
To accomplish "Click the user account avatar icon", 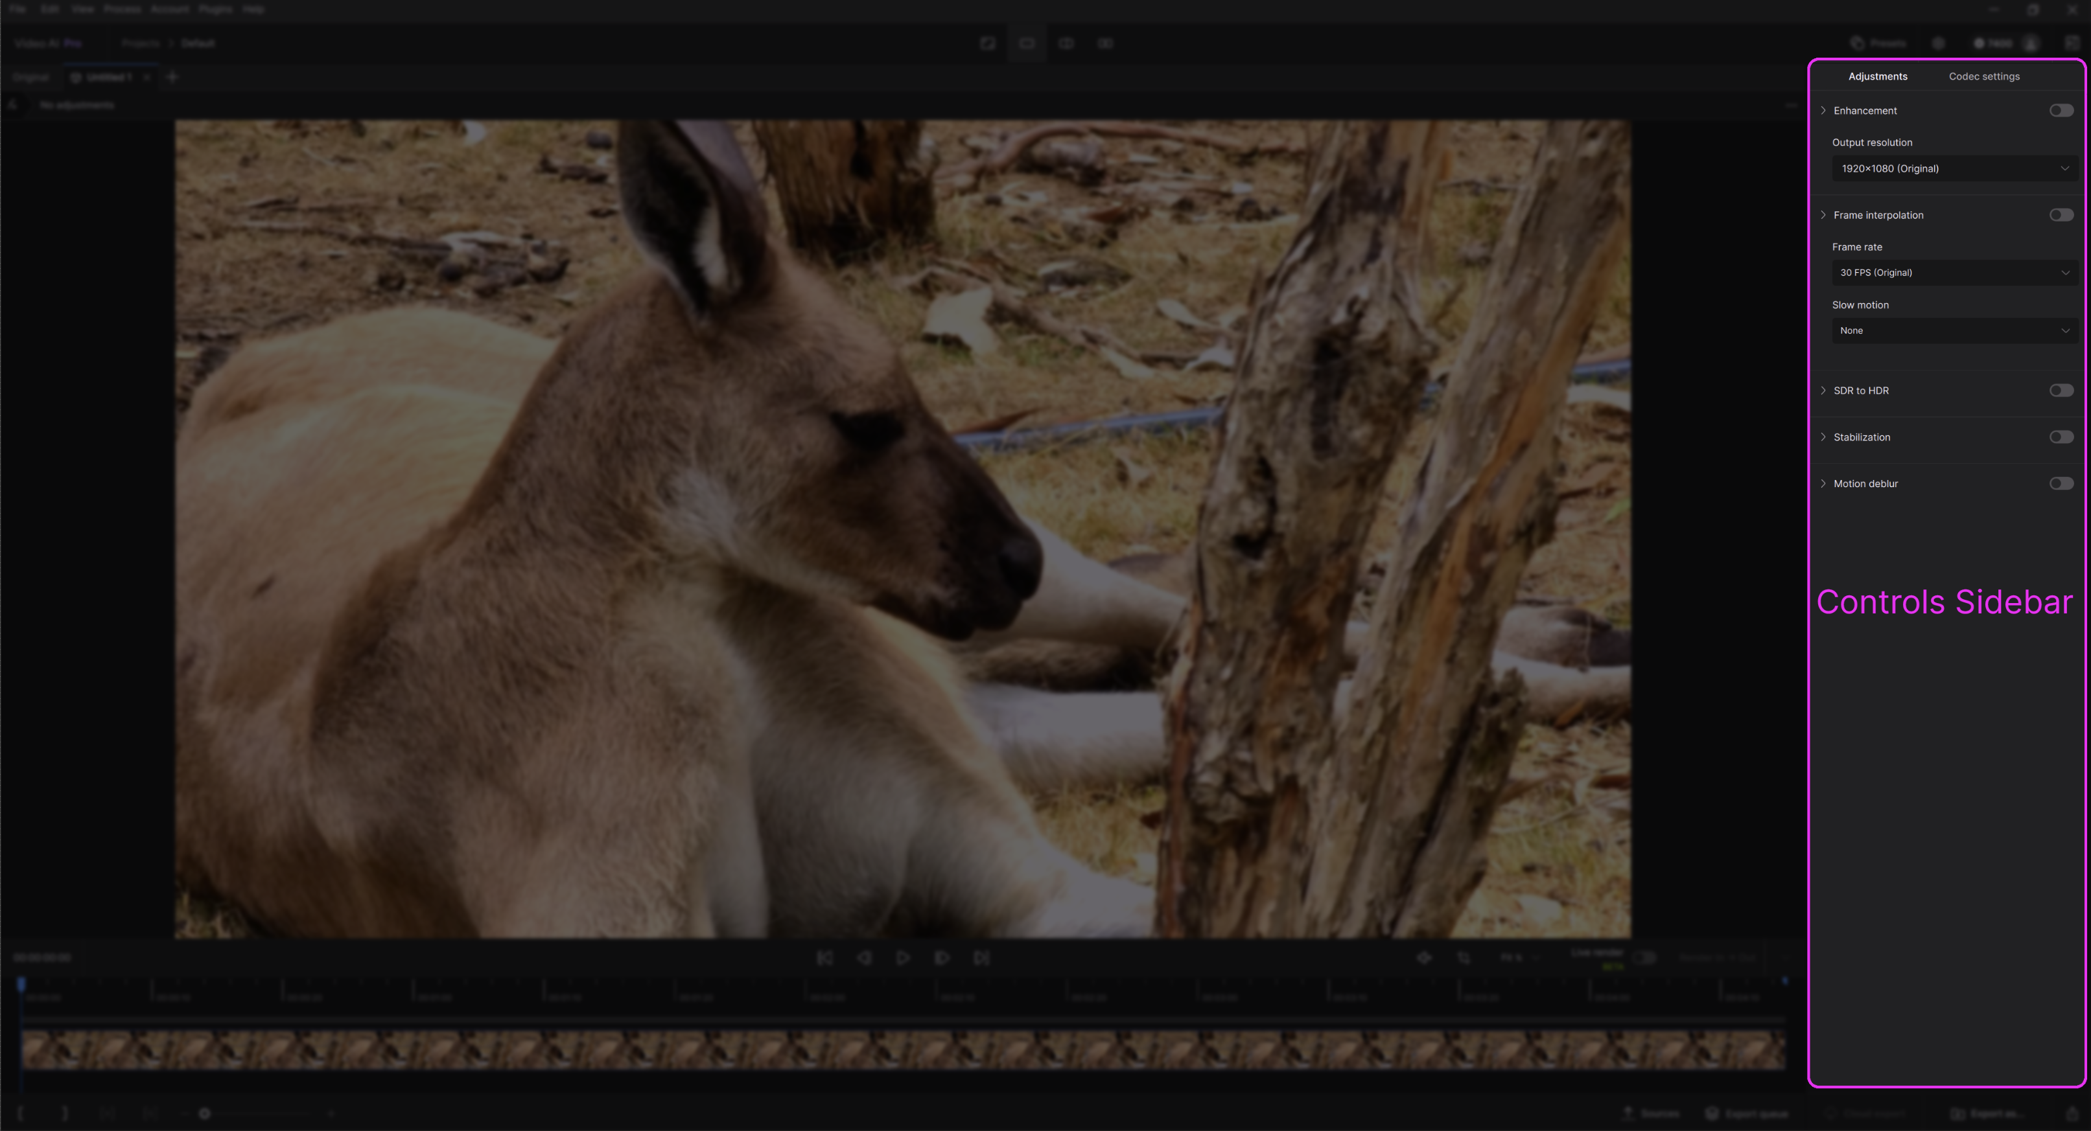I will point(2030,43).
